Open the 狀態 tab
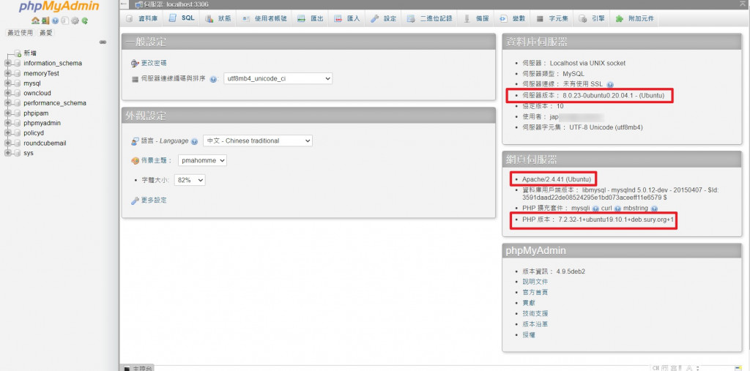The image size is (750, 371). pyautogui.click(x=218, y=18)
